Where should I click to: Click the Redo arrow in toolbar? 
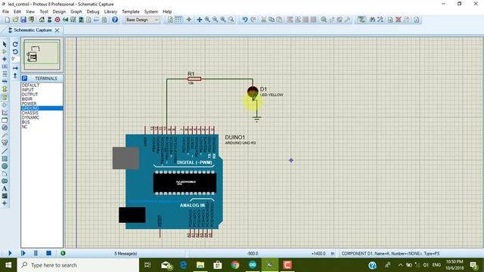(x=253, y=20)
